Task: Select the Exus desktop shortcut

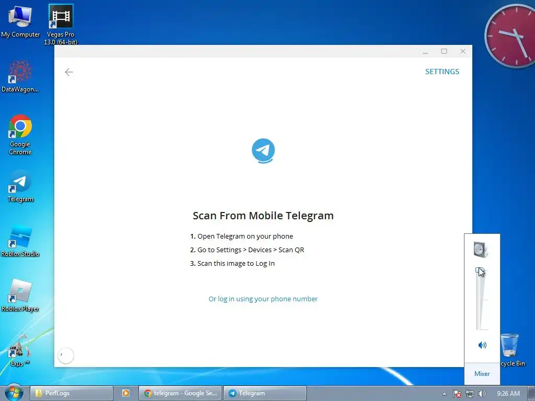Action: coord(20,350)
